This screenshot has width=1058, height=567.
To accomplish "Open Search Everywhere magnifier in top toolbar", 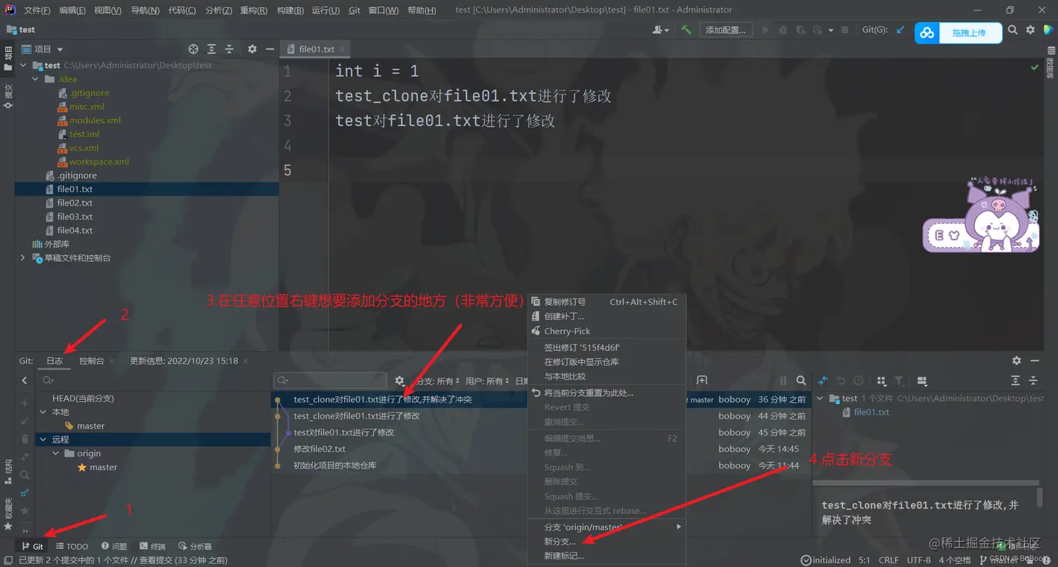I will pyautogui.click(x=1013, y=30).
